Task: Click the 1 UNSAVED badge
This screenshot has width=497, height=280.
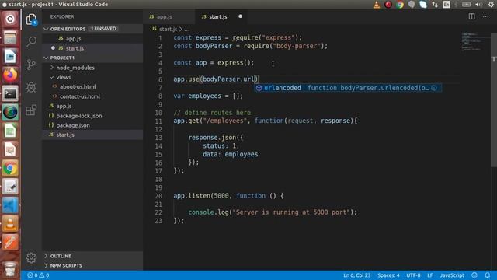Action: 103,29
